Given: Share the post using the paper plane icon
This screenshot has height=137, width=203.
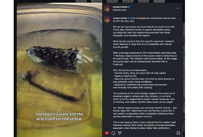Looking at the screenshot, I should [120, 133].
